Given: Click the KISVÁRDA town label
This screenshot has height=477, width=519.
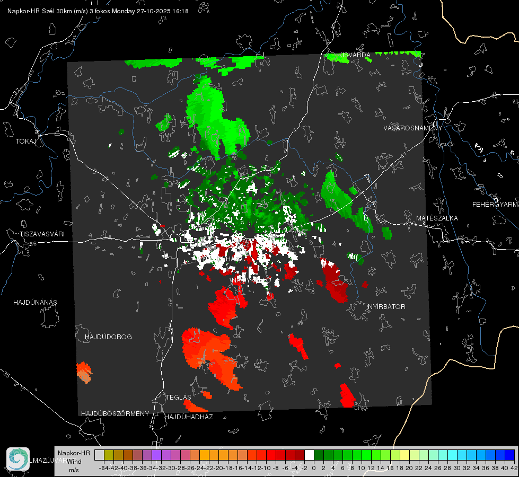Looking at the screenshot, I should pyautogui.click(x=354, y=55).
